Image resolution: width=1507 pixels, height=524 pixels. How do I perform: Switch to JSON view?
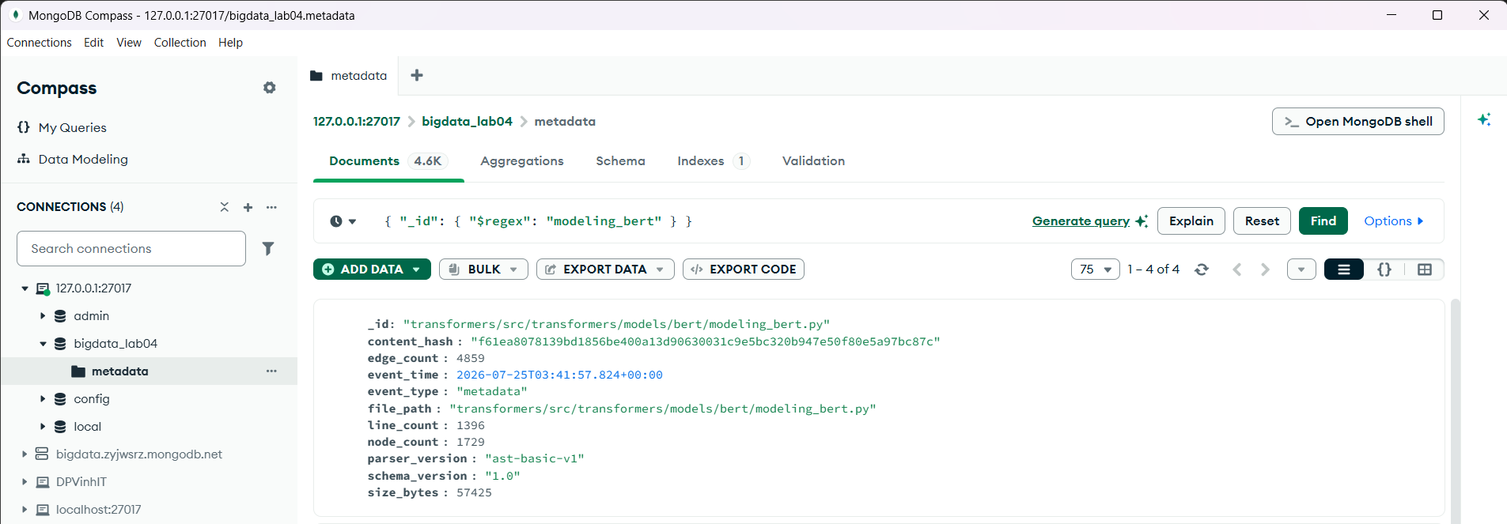(x=1384, y=270)
